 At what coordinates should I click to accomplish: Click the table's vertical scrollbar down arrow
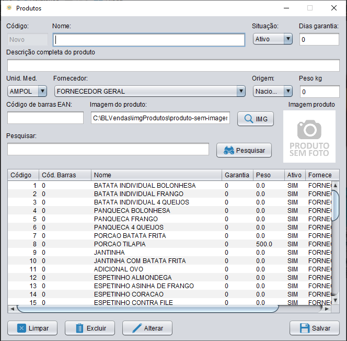tap(335, 301)
